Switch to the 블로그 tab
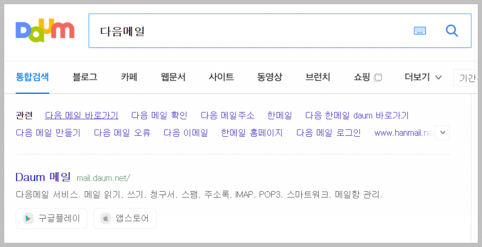 pos(85,77)
